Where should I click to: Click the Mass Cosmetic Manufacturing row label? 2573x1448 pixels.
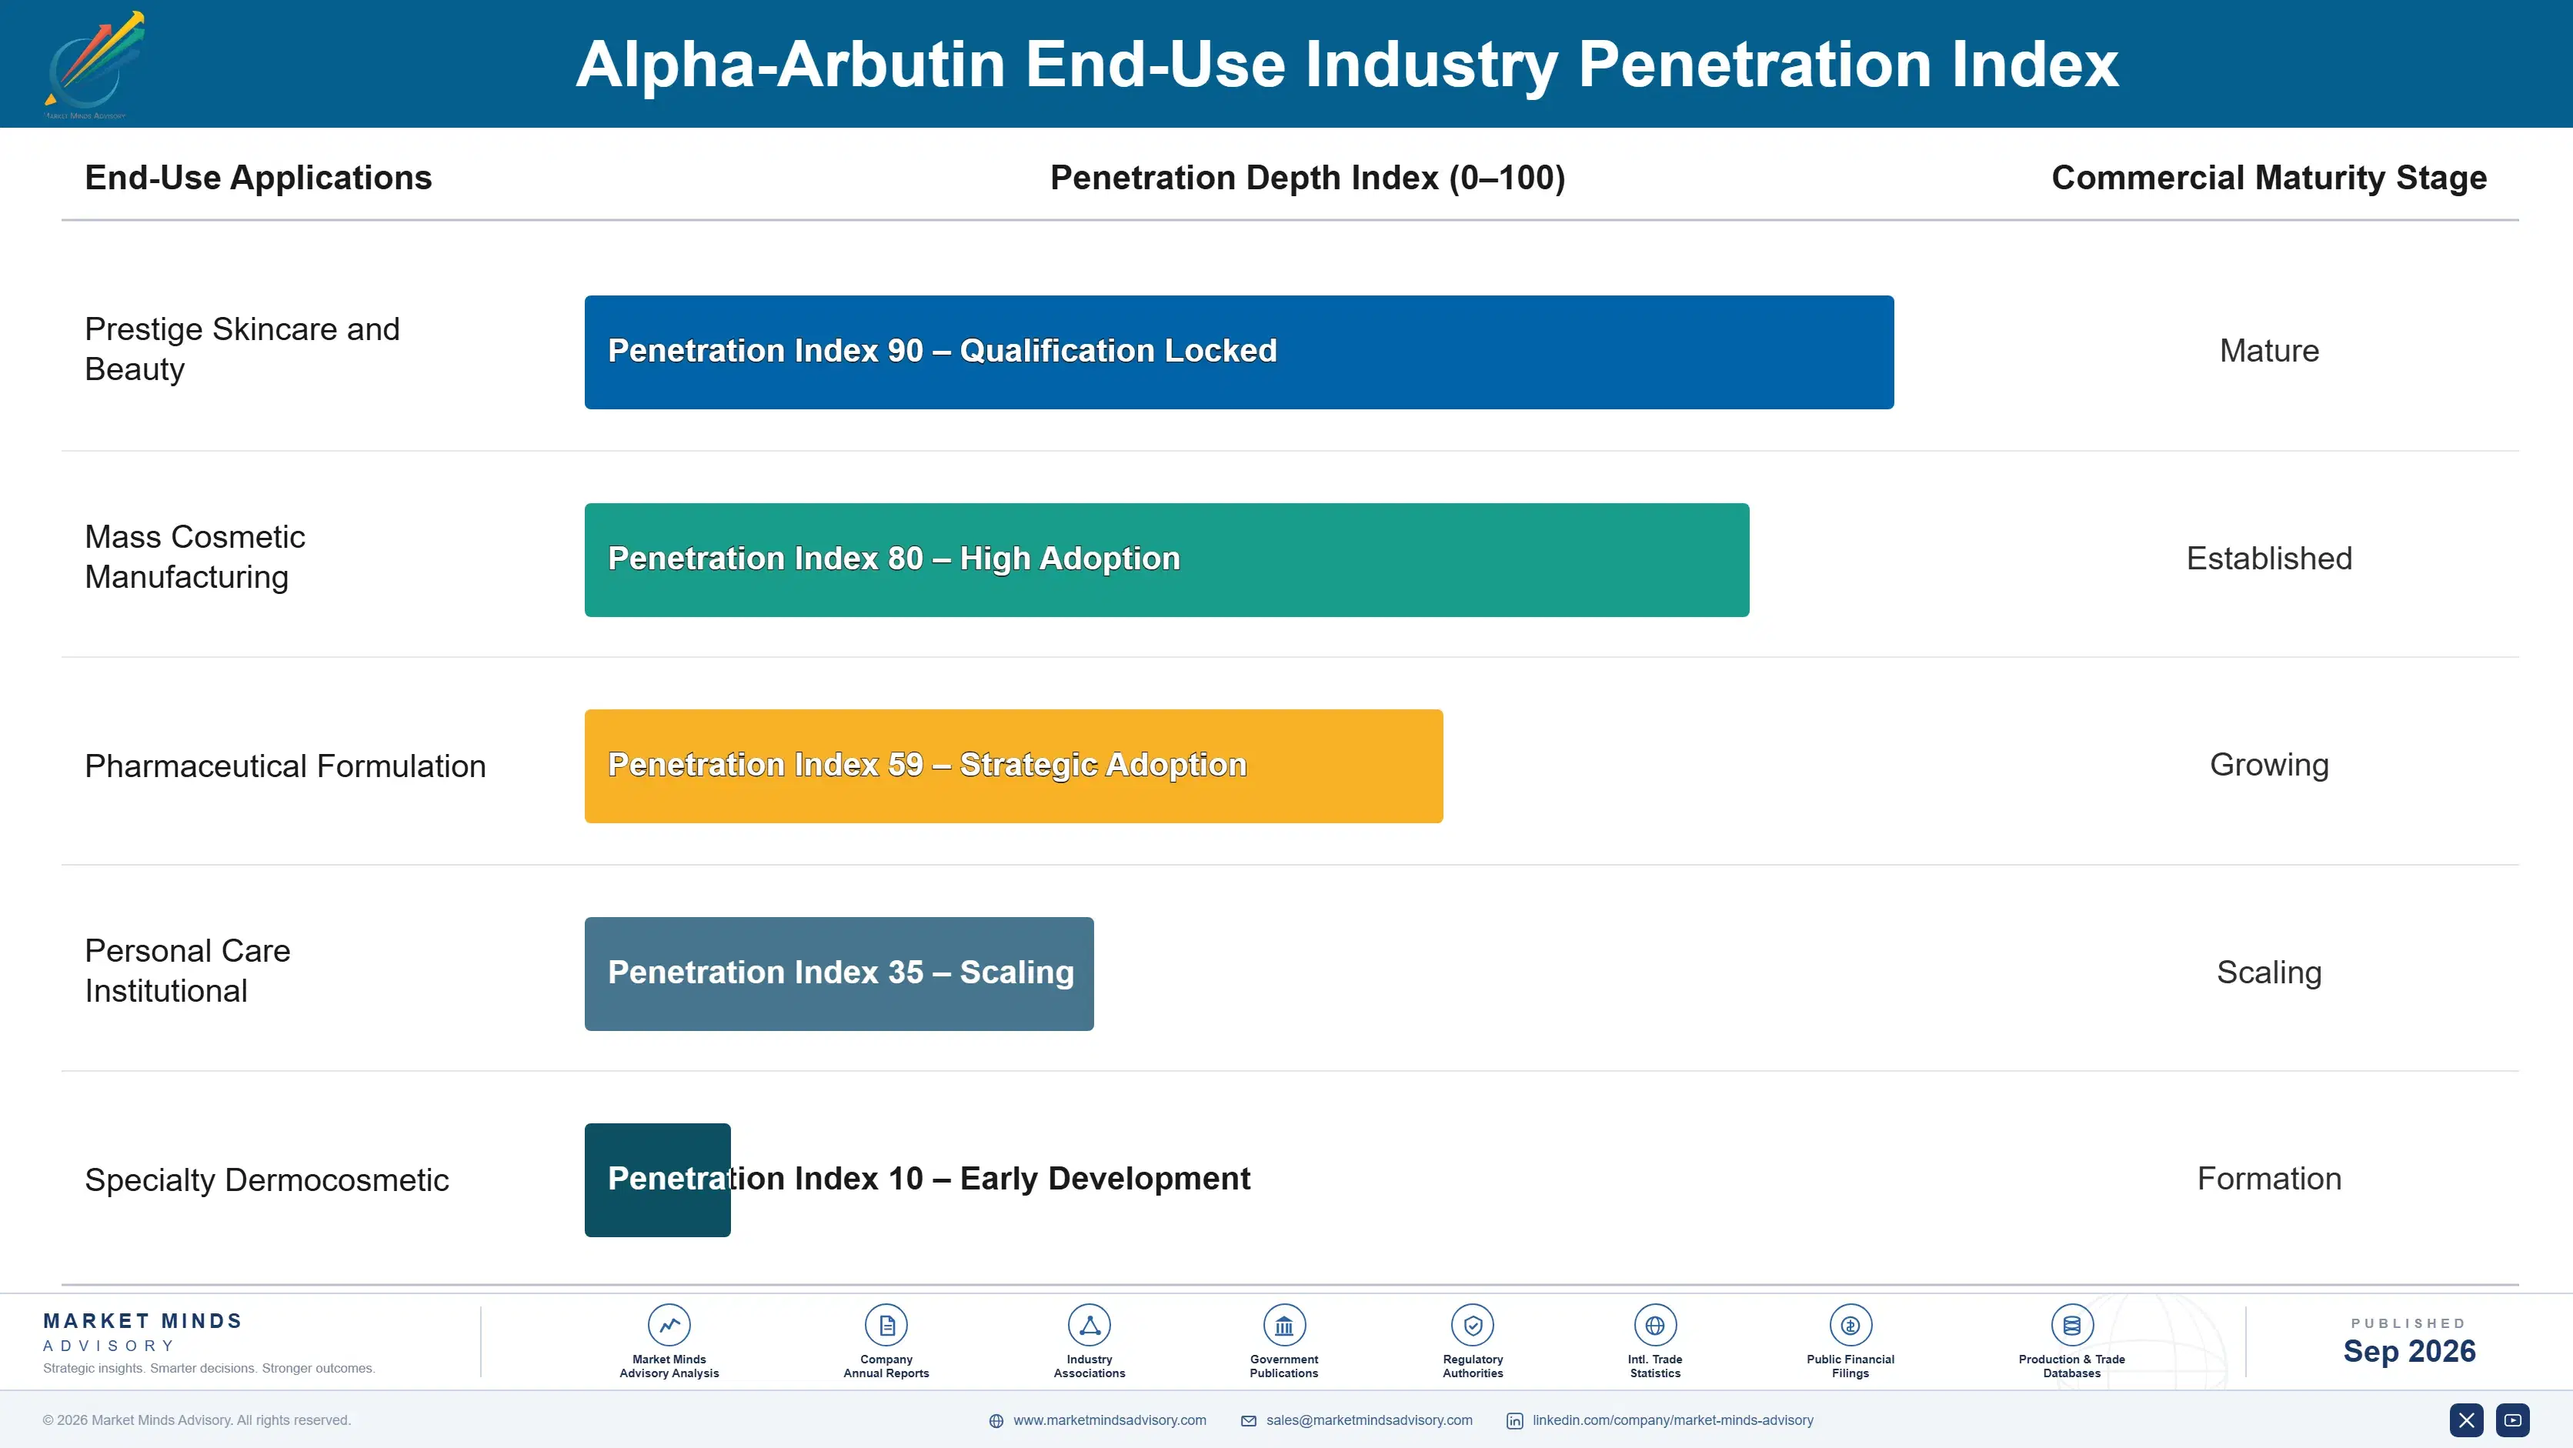click(x=195, y=556)
